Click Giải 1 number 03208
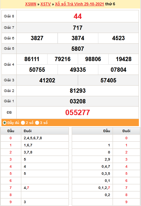 [x=77, y=101]
